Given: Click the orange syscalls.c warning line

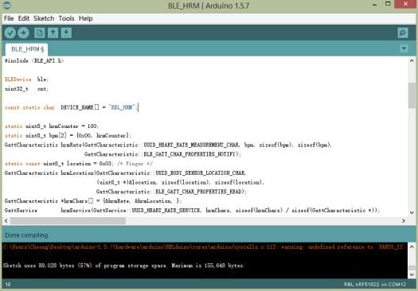Looking at the screenshot, I should (204, 247).
